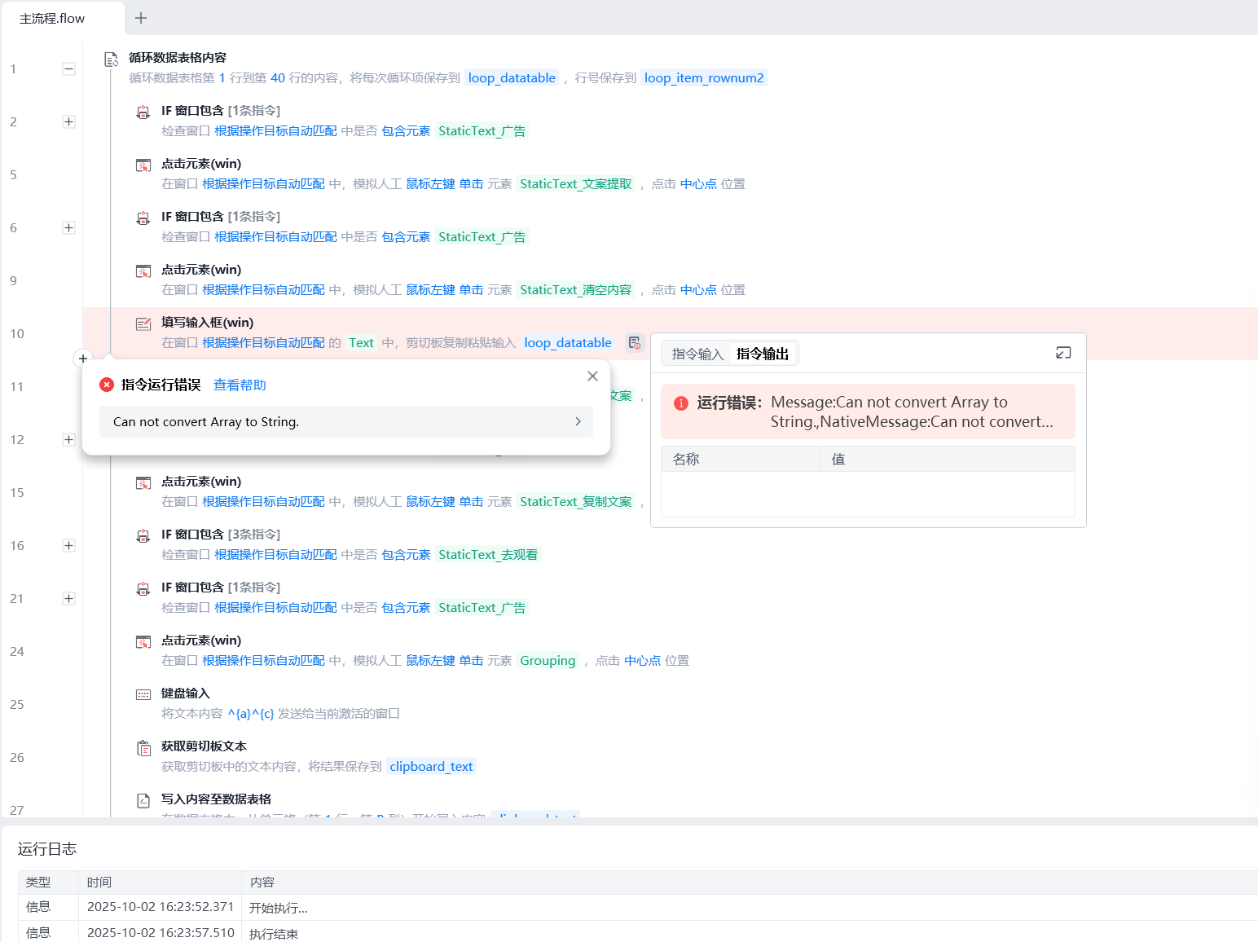Click 内容 log column header
This screenshot has height=942, width=1258.
click(750, 883)
